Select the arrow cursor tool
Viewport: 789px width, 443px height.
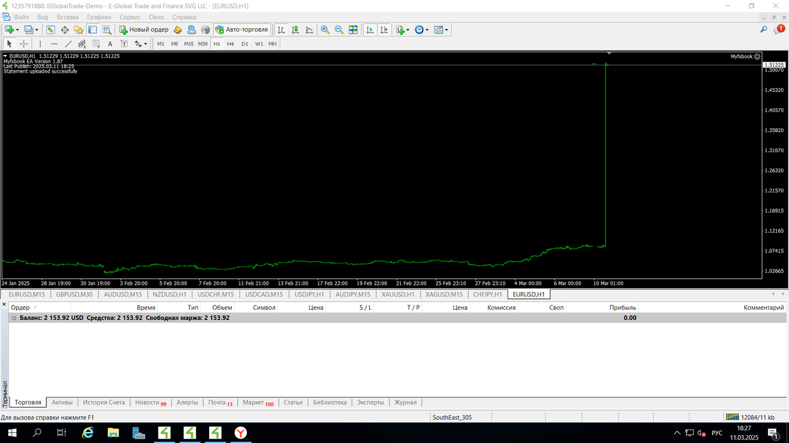(x=9, y=44)
